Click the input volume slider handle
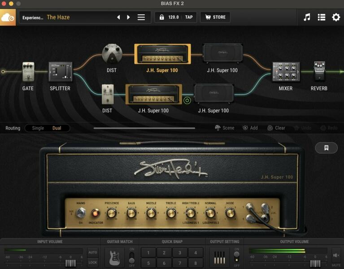This screenshot has width=344, height=269. 69,263
